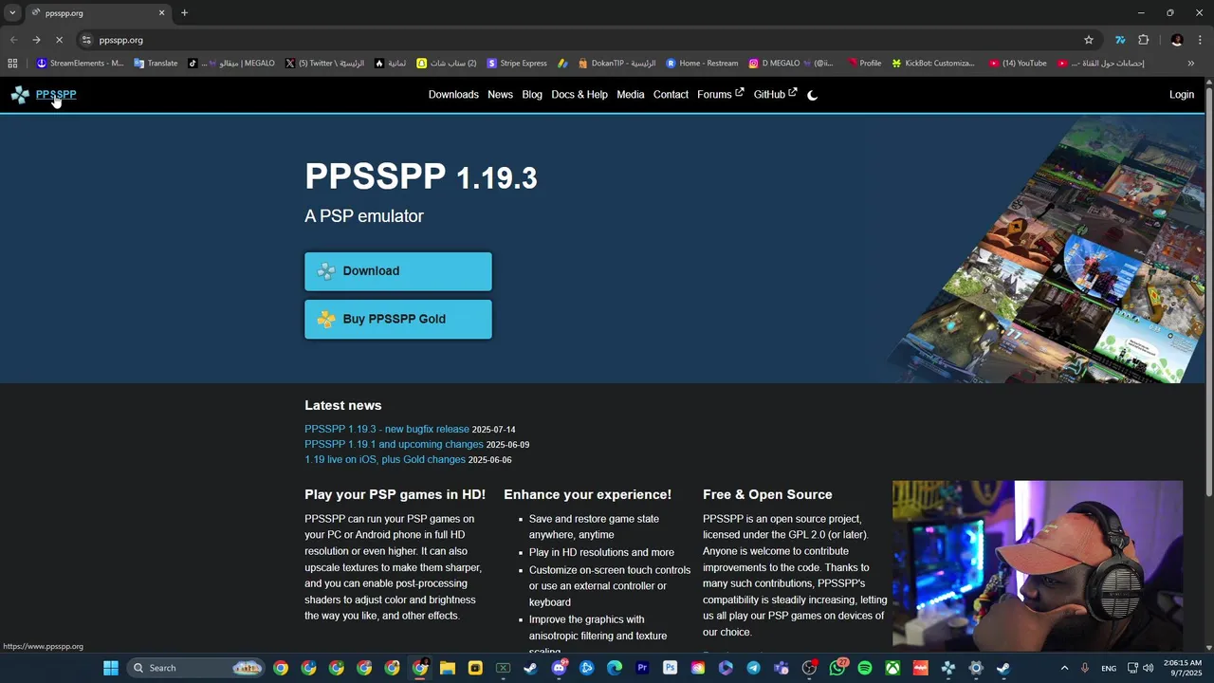Open WhatsApp from taskbar

point(837,668)
